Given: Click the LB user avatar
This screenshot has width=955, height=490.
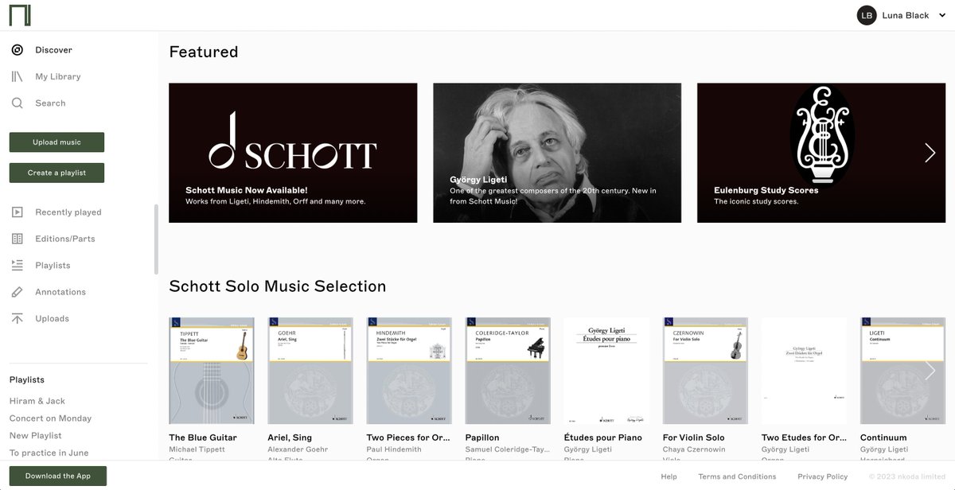Looking at the screenshot, I should click(x=867, y=15).
